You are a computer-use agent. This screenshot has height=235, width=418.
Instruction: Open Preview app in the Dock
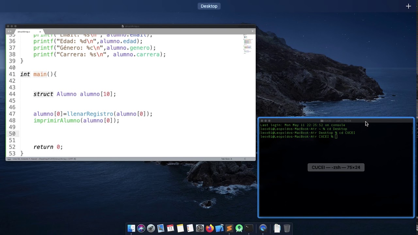click(161, 228)
